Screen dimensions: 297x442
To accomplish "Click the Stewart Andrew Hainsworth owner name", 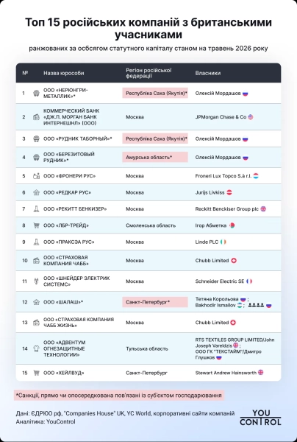I will pos(226,373).
